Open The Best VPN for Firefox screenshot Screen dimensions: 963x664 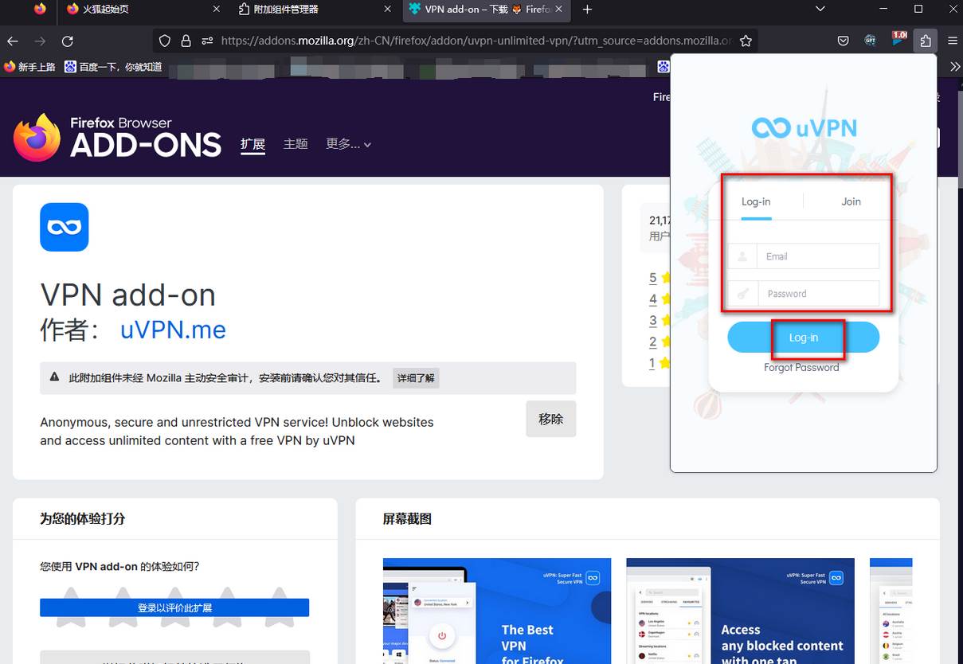coord(497,611)
